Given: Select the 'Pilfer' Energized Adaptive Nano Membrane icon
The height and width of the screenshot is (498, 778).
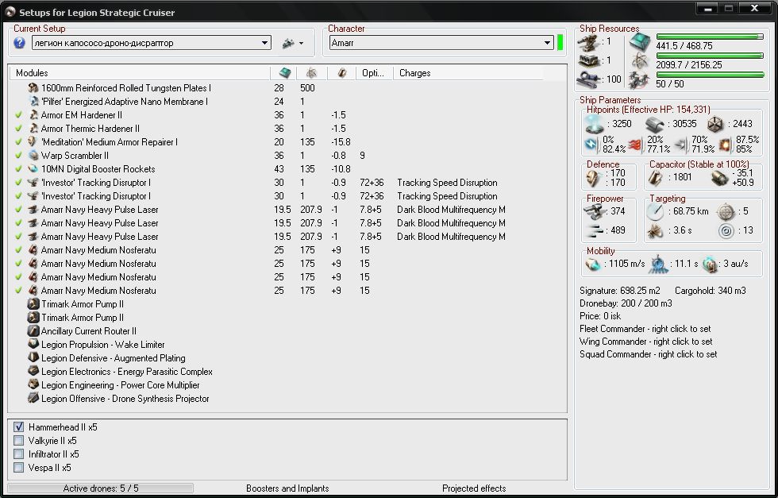Looking at the screenshot, I should pyautogui.click(x=33, y=102).
